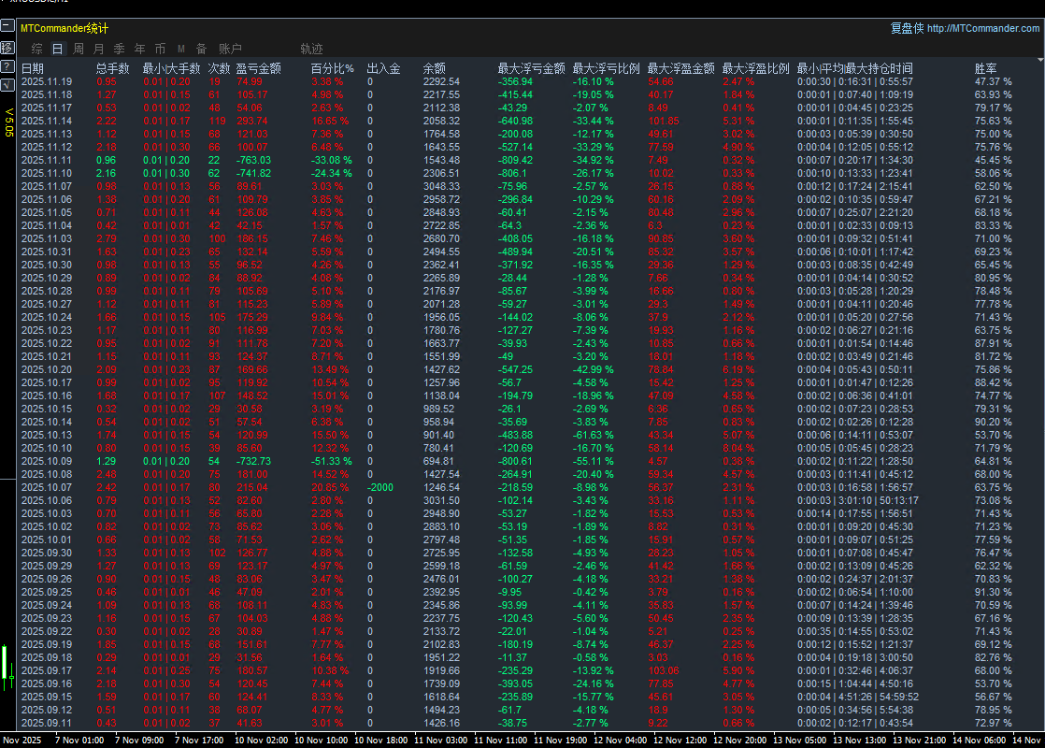This screenshot has height=748, width=1045.
Task: Click the -61.63 % max floating loss ratio
Action: [x=594, y=435]
